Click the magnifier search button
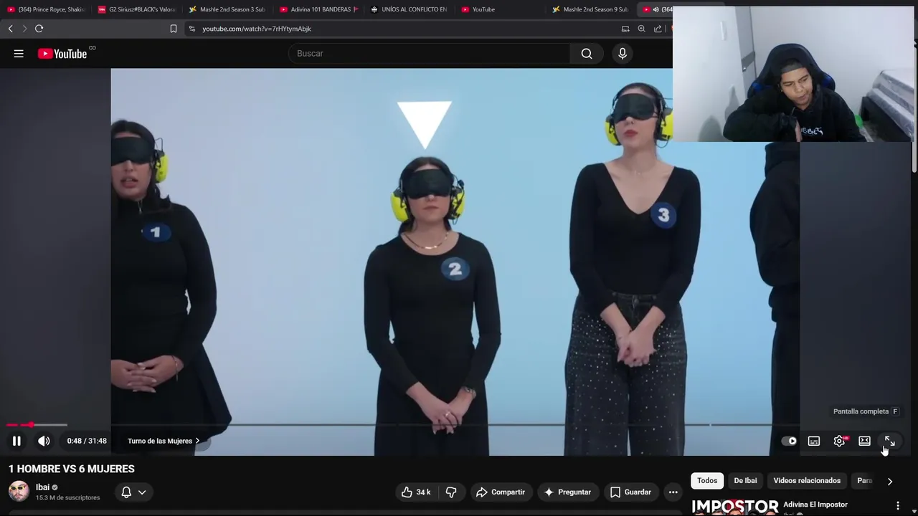This screenshot has width=918, height=516. [x=587, y=54]
